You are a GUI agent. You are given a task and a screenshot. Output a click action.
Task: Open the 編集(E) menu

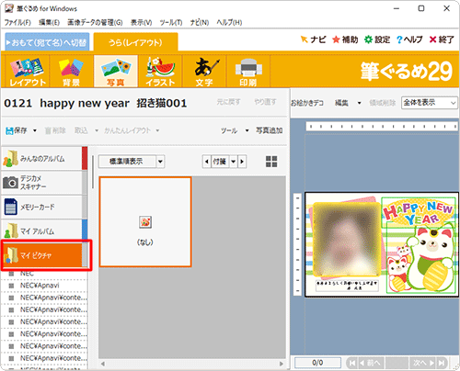point(49,22)
